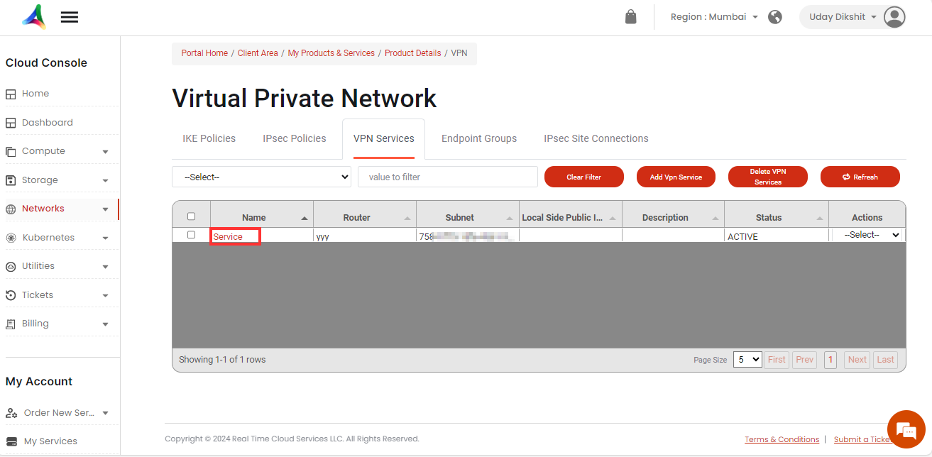The height and width of the screenshot is (457, 932).
Task: Open the Actions dropdown for Service row
Action: click(872, 235)
